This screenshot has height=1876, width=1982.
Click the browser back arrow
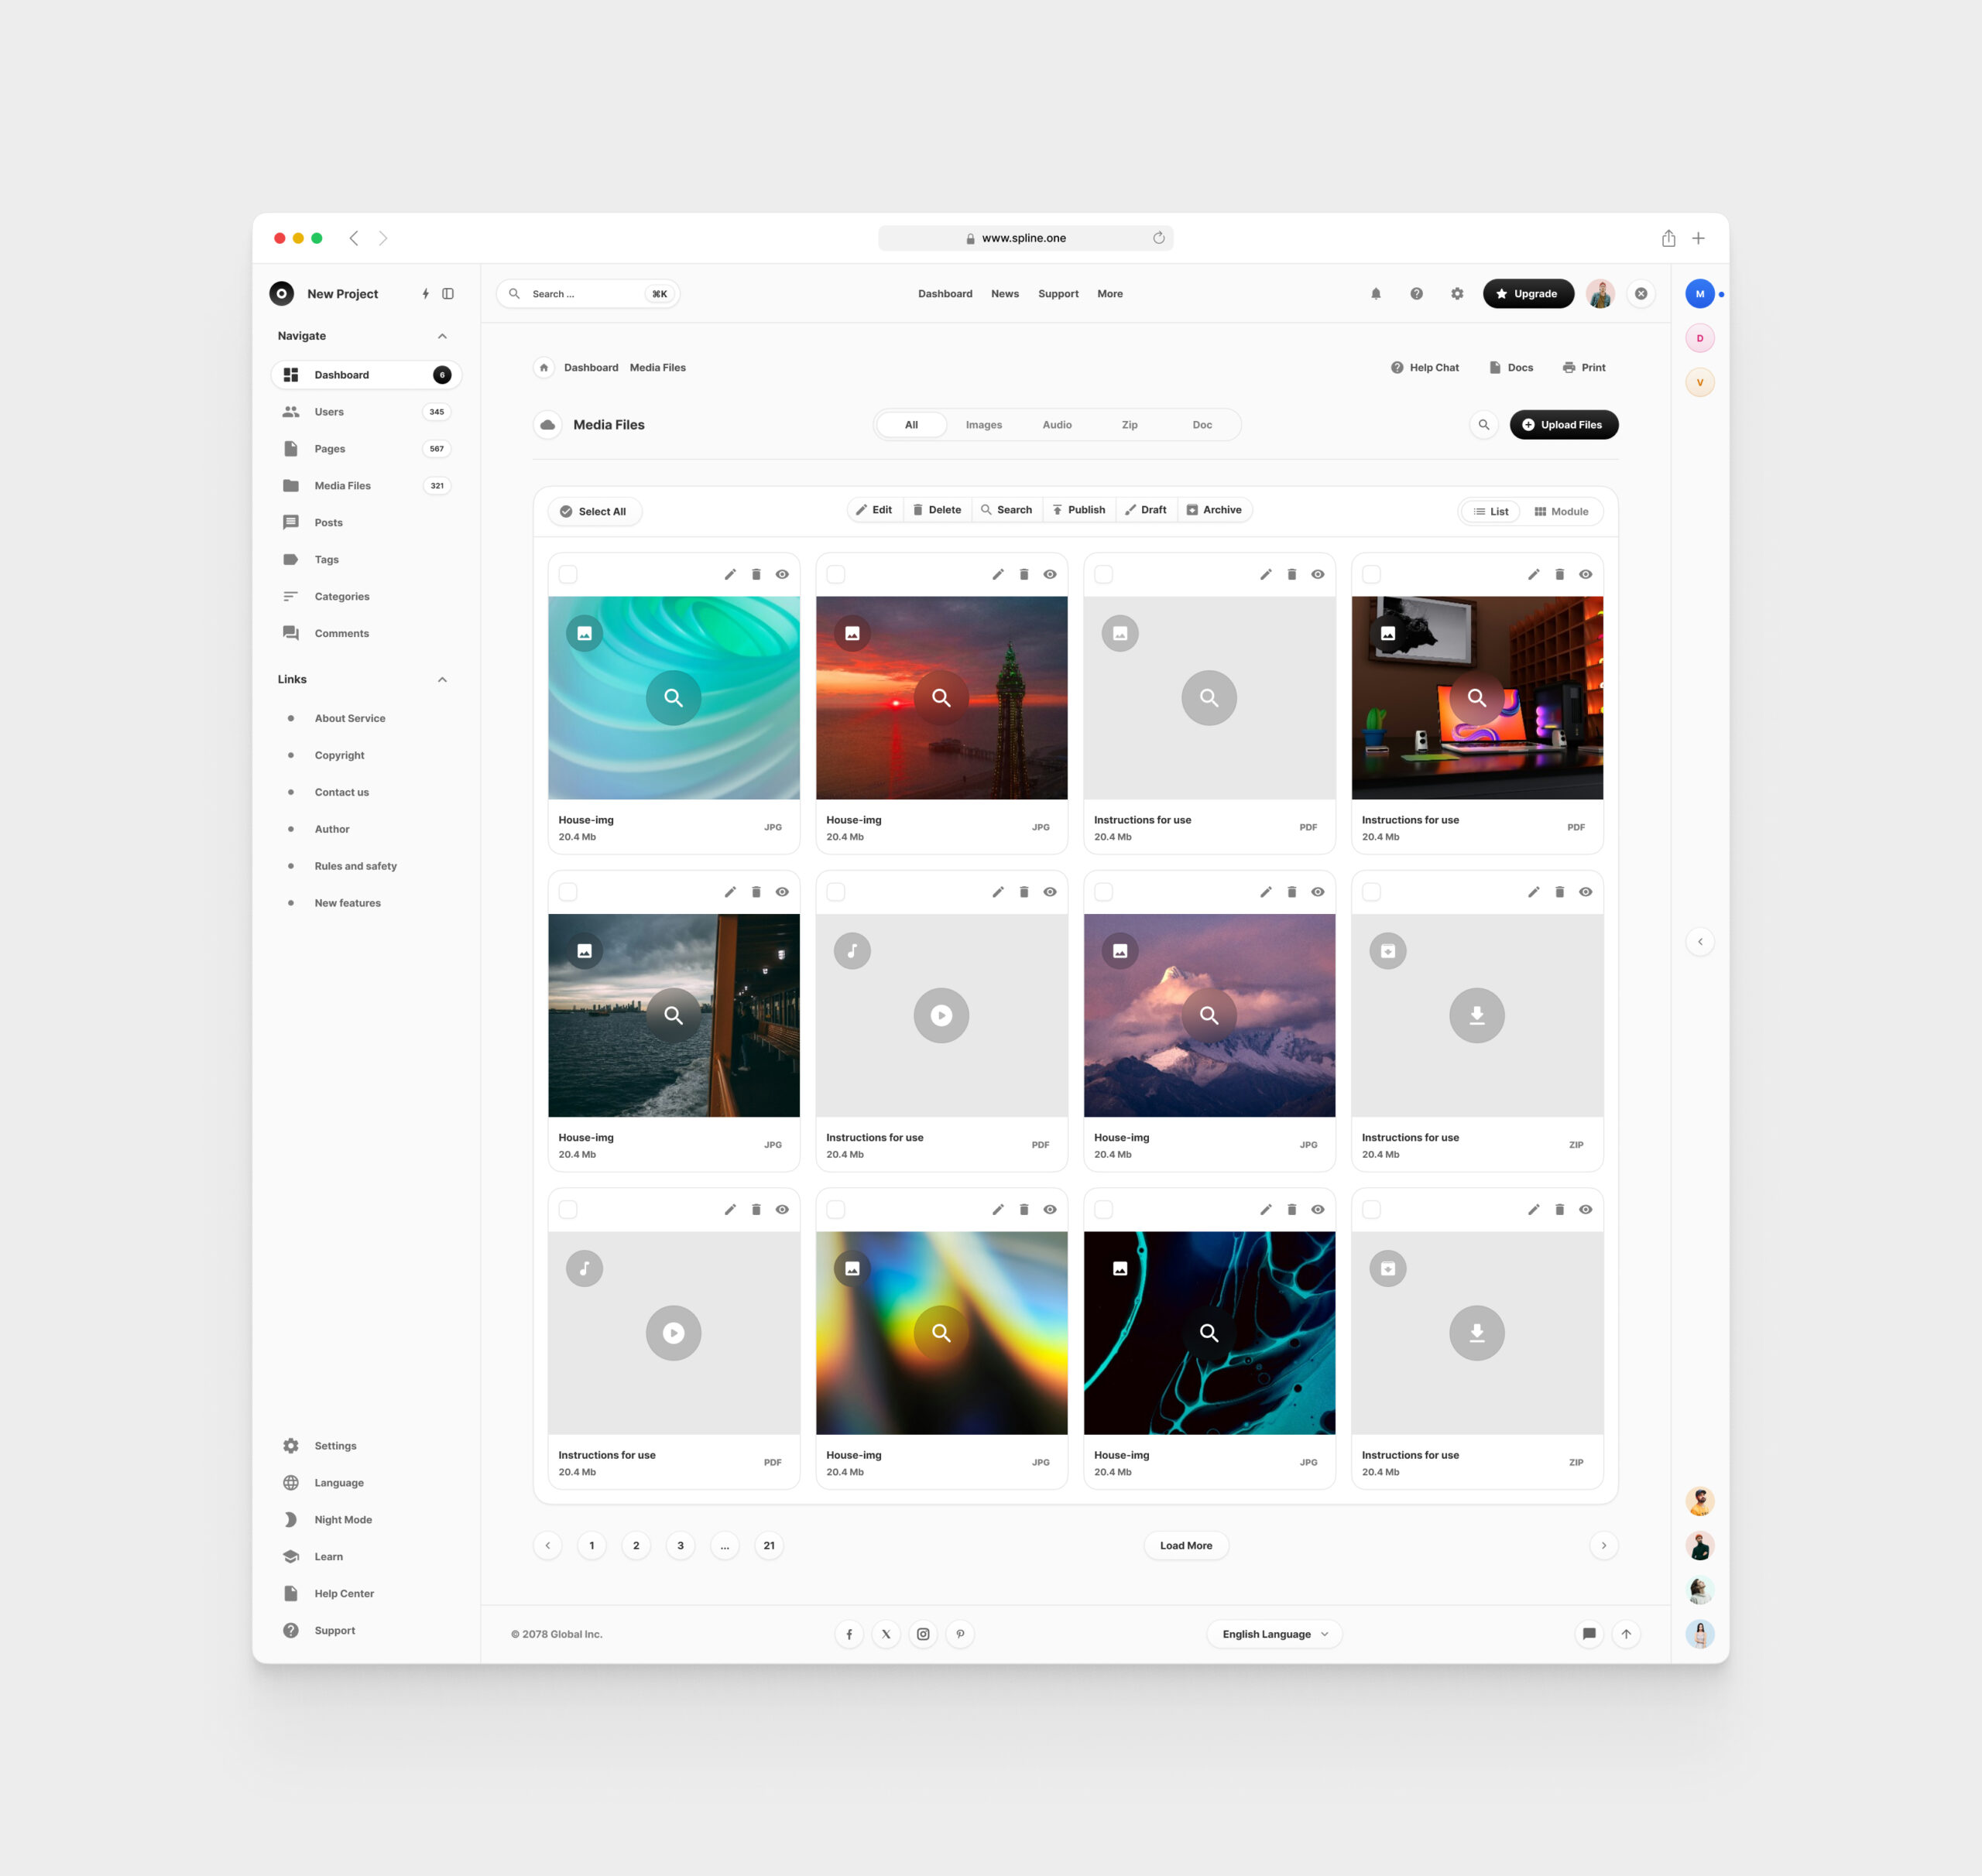point(353,238)
